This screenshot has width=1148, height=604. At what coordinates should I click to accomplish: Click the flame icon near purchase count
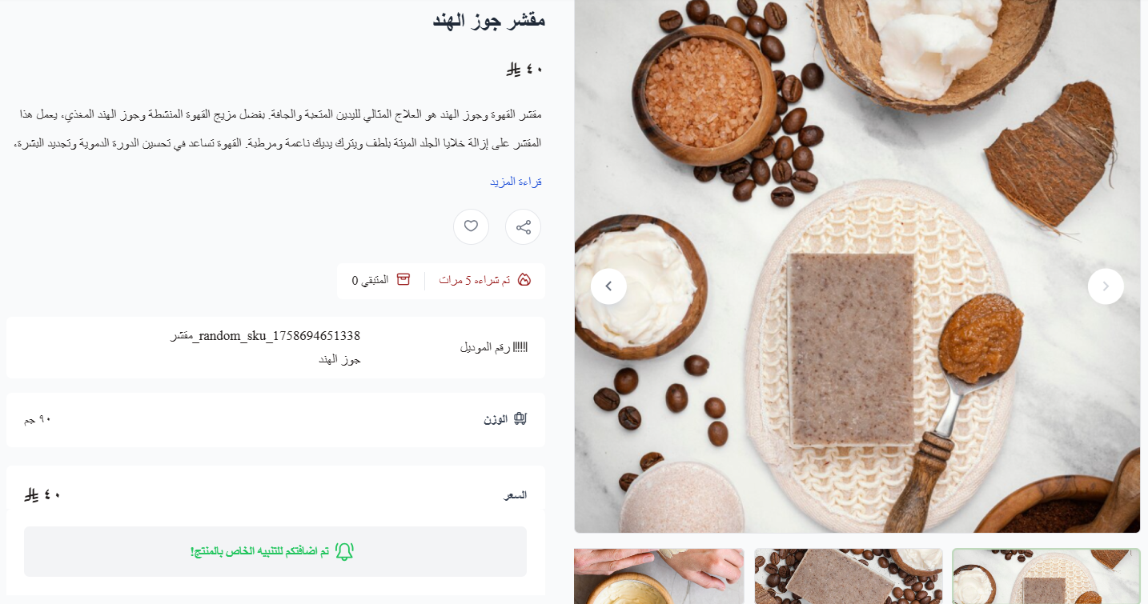click(x=524, y=280)
